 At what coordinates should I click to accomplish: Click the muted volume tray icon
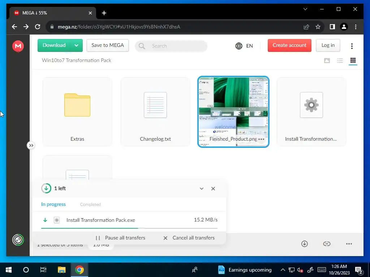(300, 270)
